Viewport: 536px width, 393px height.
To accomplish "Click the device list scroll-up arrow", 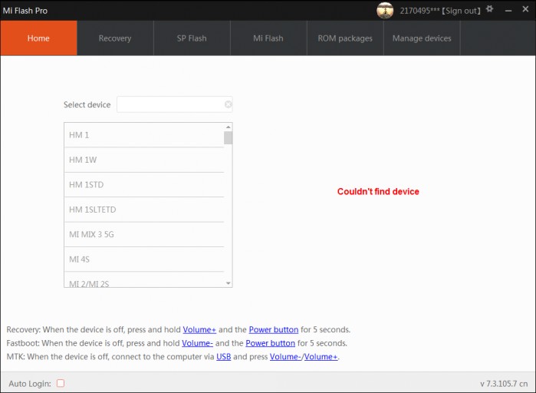I will pyautogui.click(x=228, y=127).
